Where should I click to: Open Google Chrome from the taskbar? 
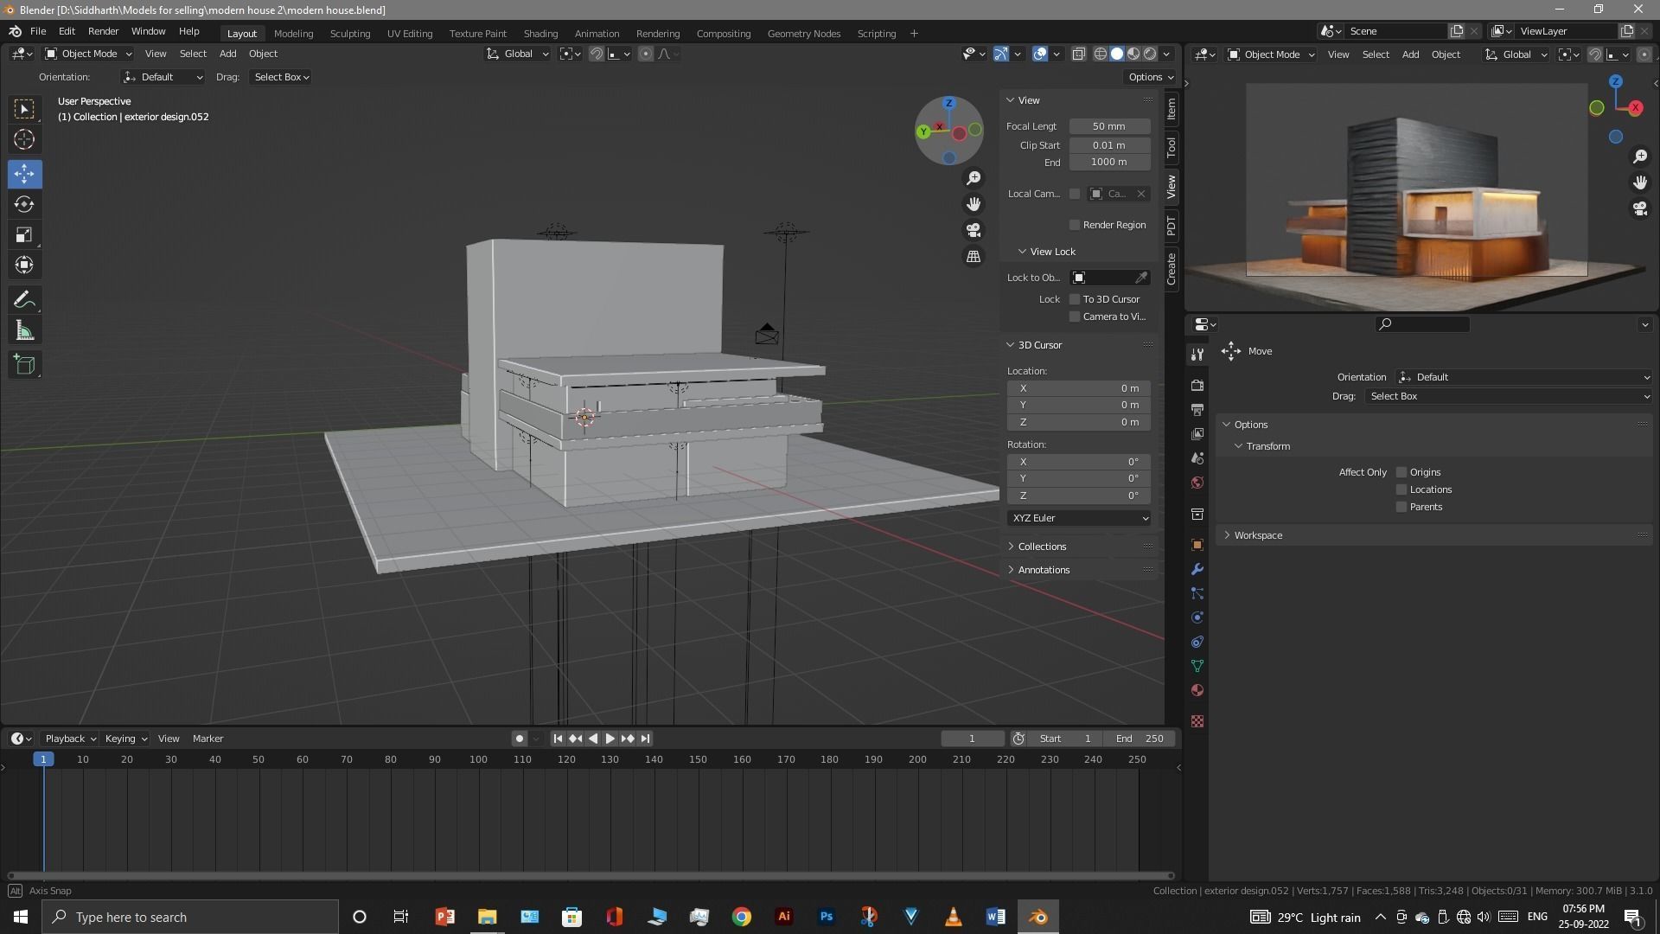742,917
